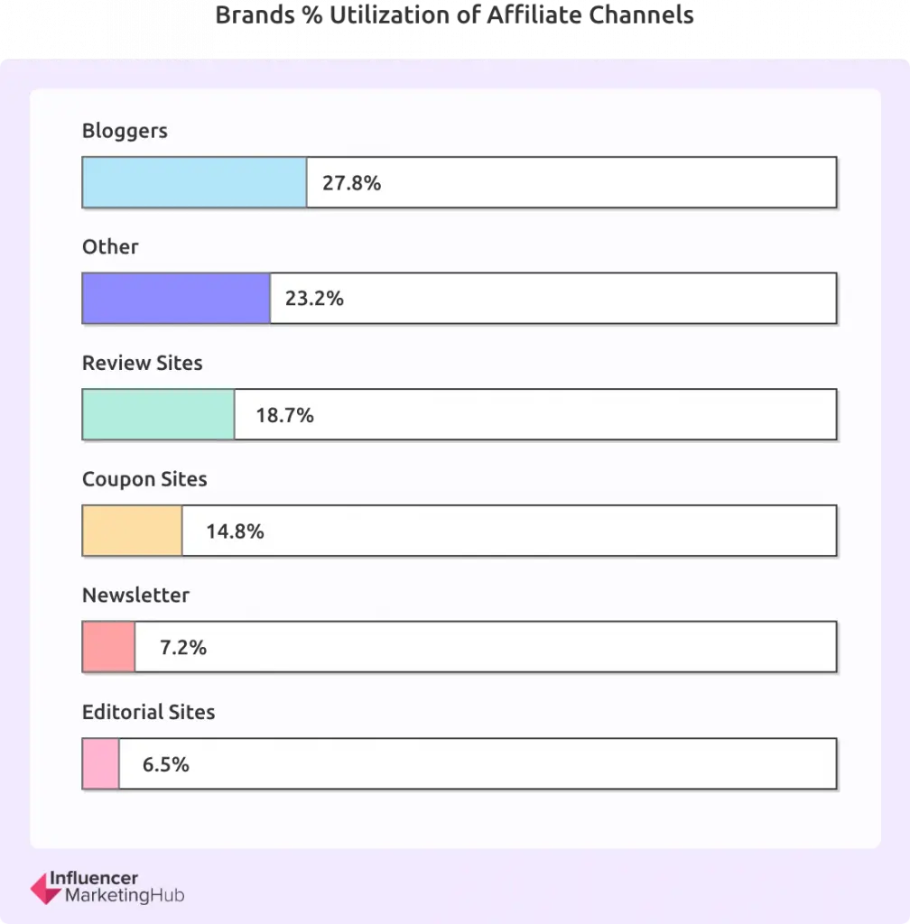Click the light blue Bloggers bar
The image size is (910, 924).
click(194, 182)
